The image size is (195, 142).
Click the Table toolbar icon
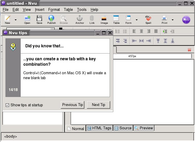[x=116, y=20]
